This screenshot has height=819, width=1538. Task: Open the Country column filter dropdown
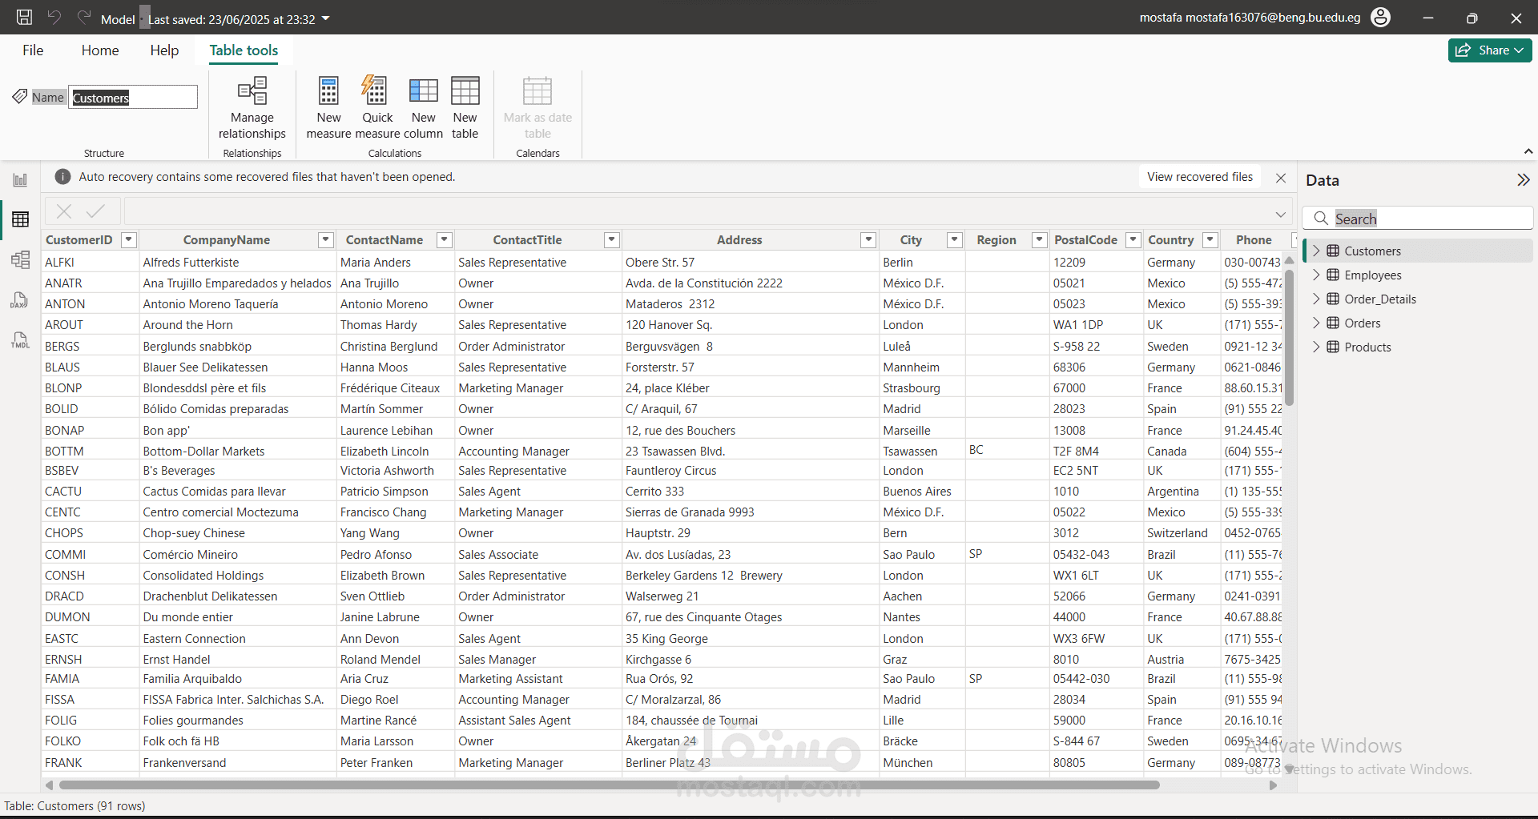[x=1210, y=240]
